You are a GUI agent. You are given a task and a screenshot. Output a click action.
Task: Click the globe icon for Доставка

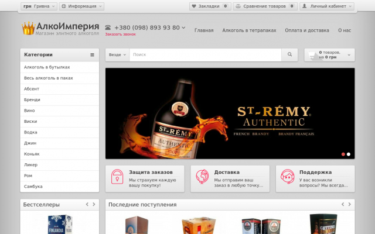(x=202, y=177)
